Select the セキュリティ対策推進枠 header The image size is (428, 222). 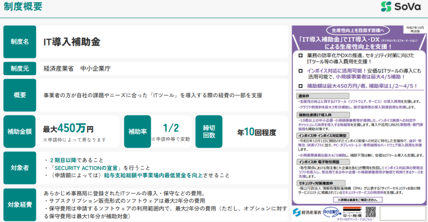(x=316, y=184)
